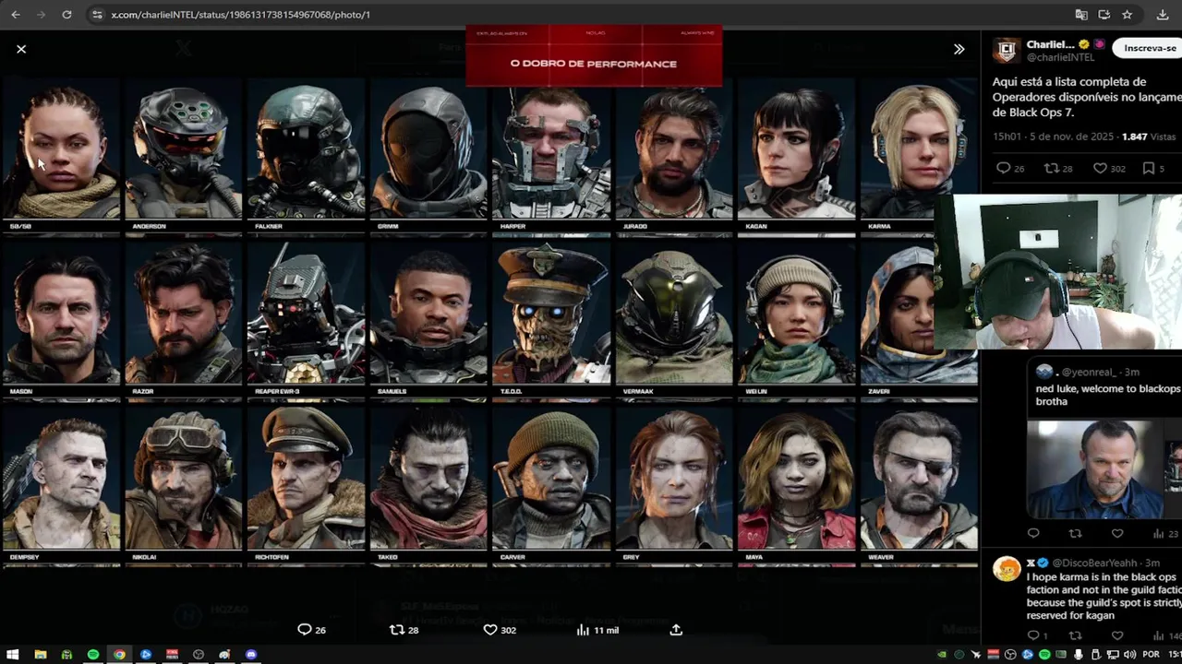Open the charlieINTEL profile avatar
This screenshot has height=664, width=1182.
coord(1006,50)
